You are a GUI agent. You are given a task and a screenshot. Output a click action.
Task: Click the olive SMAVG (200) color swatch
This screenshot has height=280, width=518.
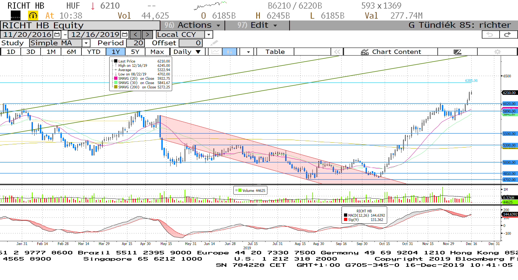pos(116,87)
